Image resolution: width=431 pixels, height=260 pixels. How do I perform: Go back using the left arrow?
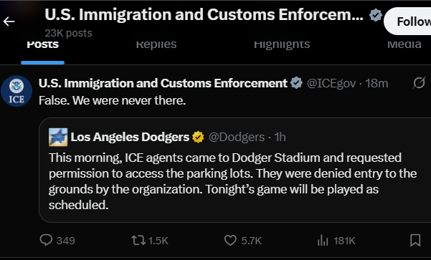9,21
